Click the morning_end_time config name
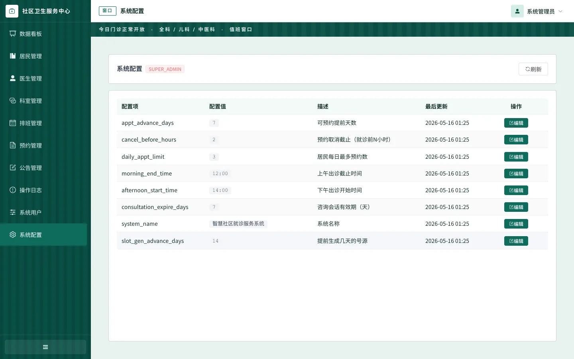The width and height of the screenshot is (574, 359). [147, 174]
